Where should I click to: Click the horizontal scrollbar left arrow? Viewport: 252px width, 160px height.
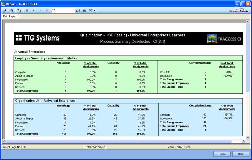(x=4, y=141)
